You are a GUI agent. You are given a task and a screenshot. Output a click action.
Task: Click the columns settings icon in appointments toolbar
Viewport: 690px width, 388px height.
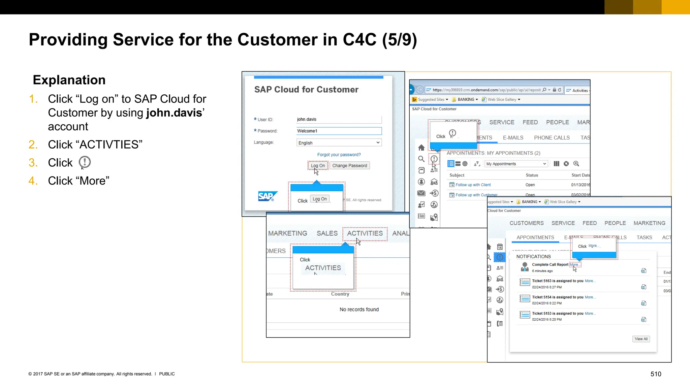pos(557,164)
